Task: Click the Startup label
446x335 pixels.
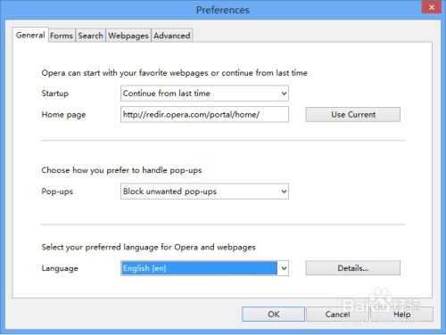Action: pos(55,94)
